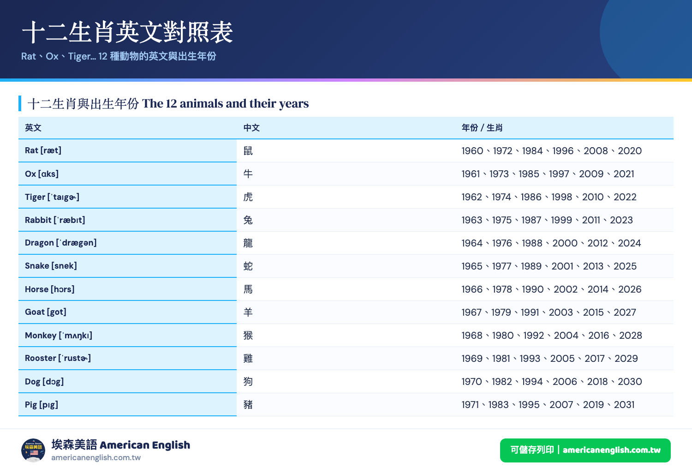Click the Chinese character 蛇

pyautogui.click(x=248, y=266)
